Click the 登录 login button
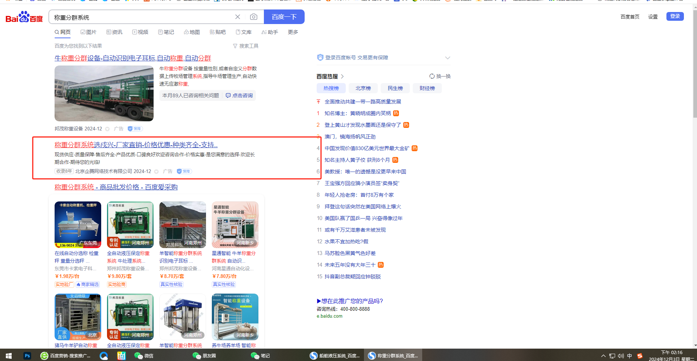 point(675,16)
